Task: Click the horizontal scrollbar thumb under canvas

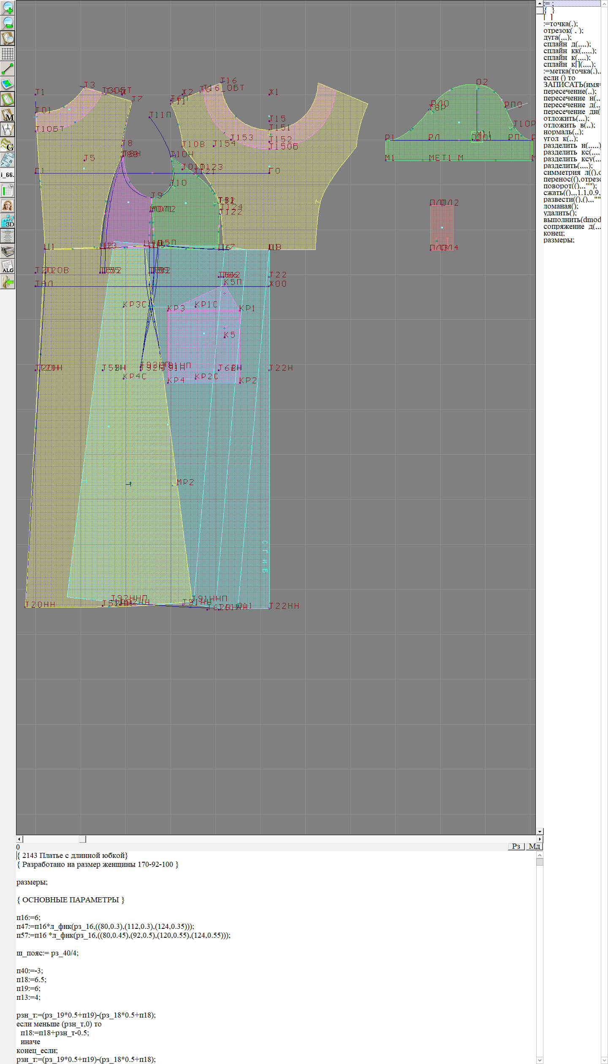Action: (82, 839)
